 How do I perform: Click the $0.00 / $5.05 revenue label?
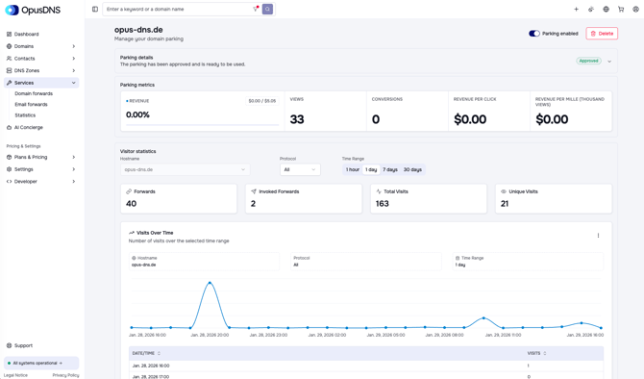click(x=262, y=101)
